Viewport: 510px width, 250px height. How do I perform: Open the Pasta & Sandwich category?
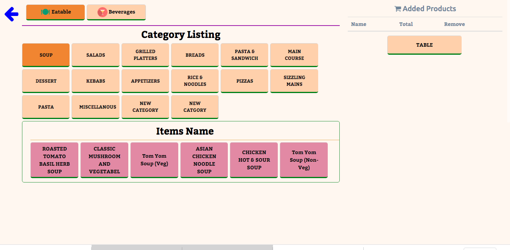point(245,55)
